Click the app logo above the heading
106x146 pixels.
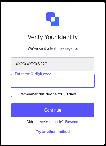tap(53, 19)
